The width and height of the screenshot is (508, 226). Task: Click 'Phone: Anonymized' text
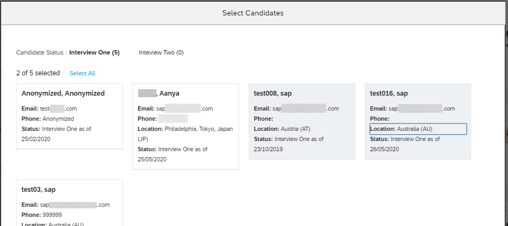click(x=47, y=119)
